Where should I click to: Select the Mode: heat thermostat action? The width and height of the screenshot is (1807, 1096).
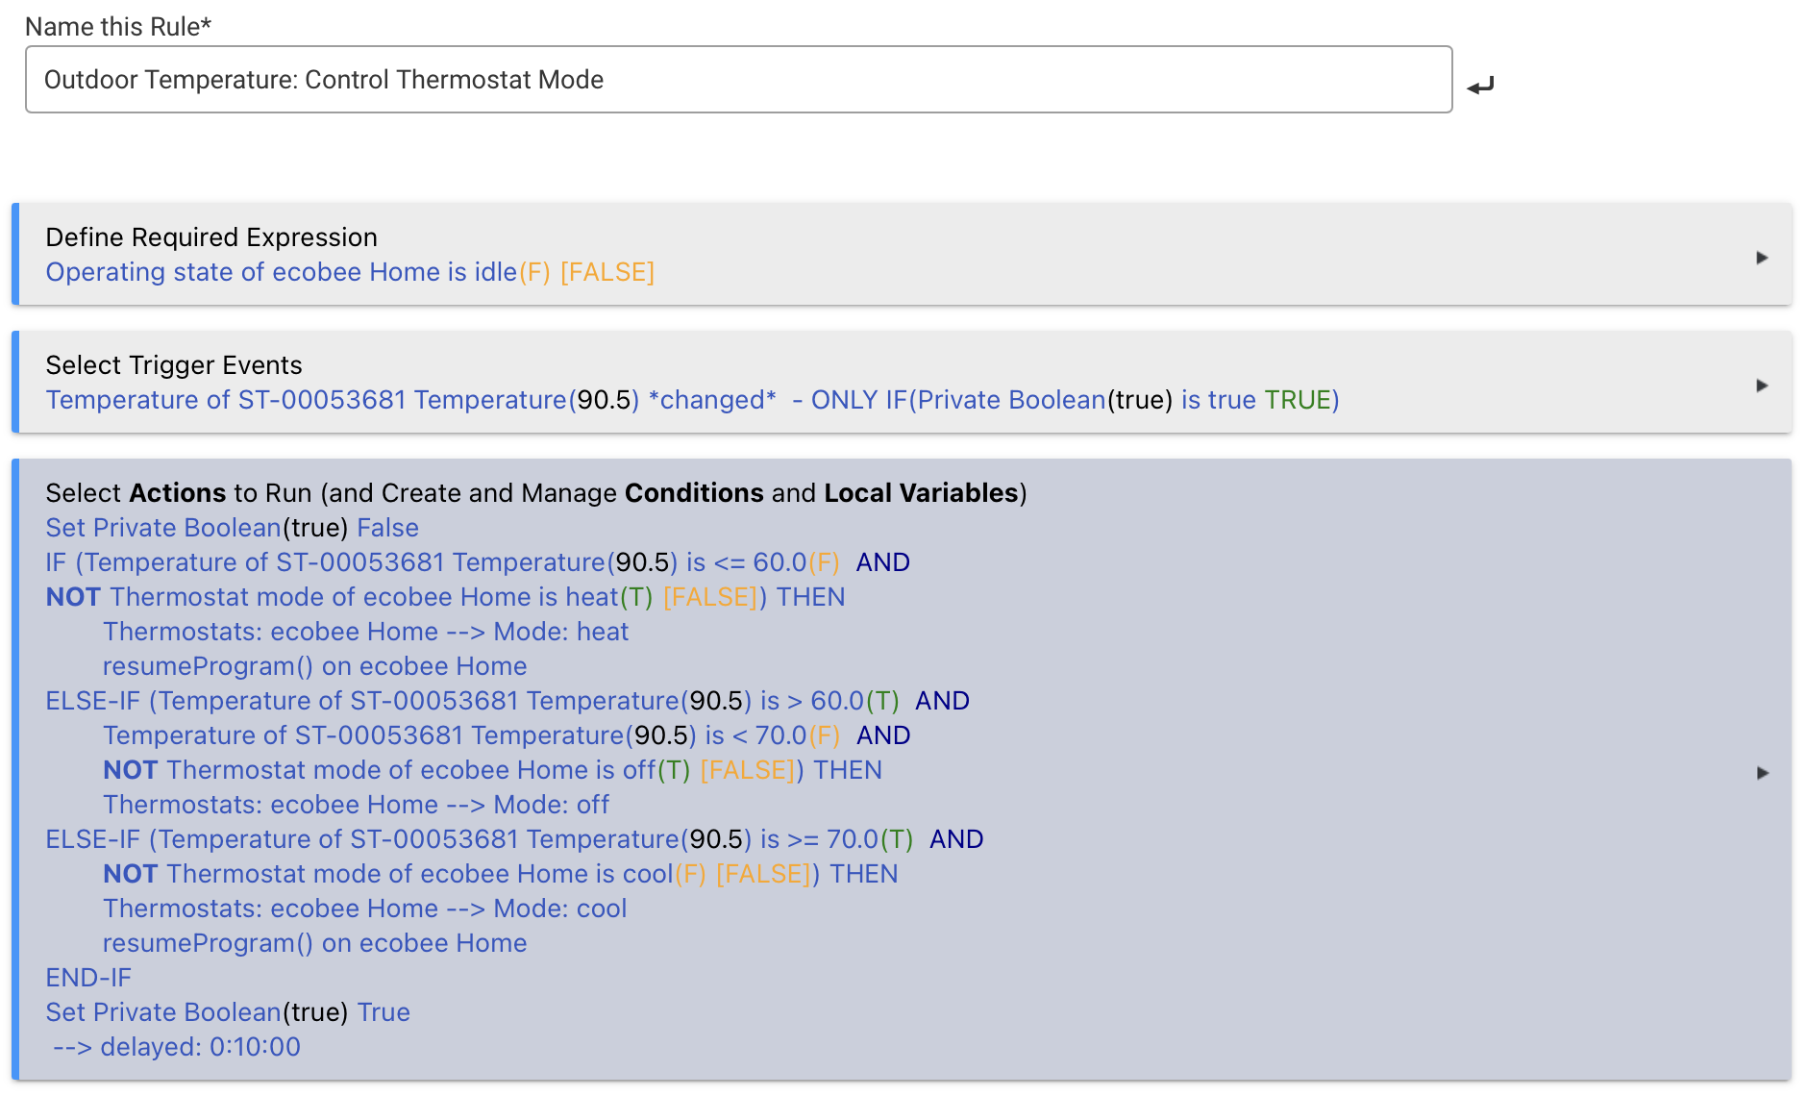click(366, 632)
